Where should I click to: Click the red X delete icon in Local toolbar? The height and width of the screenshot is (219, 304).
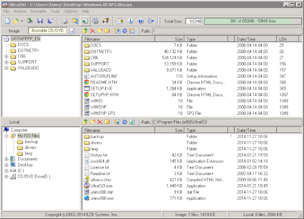click(x=100, y=122)
